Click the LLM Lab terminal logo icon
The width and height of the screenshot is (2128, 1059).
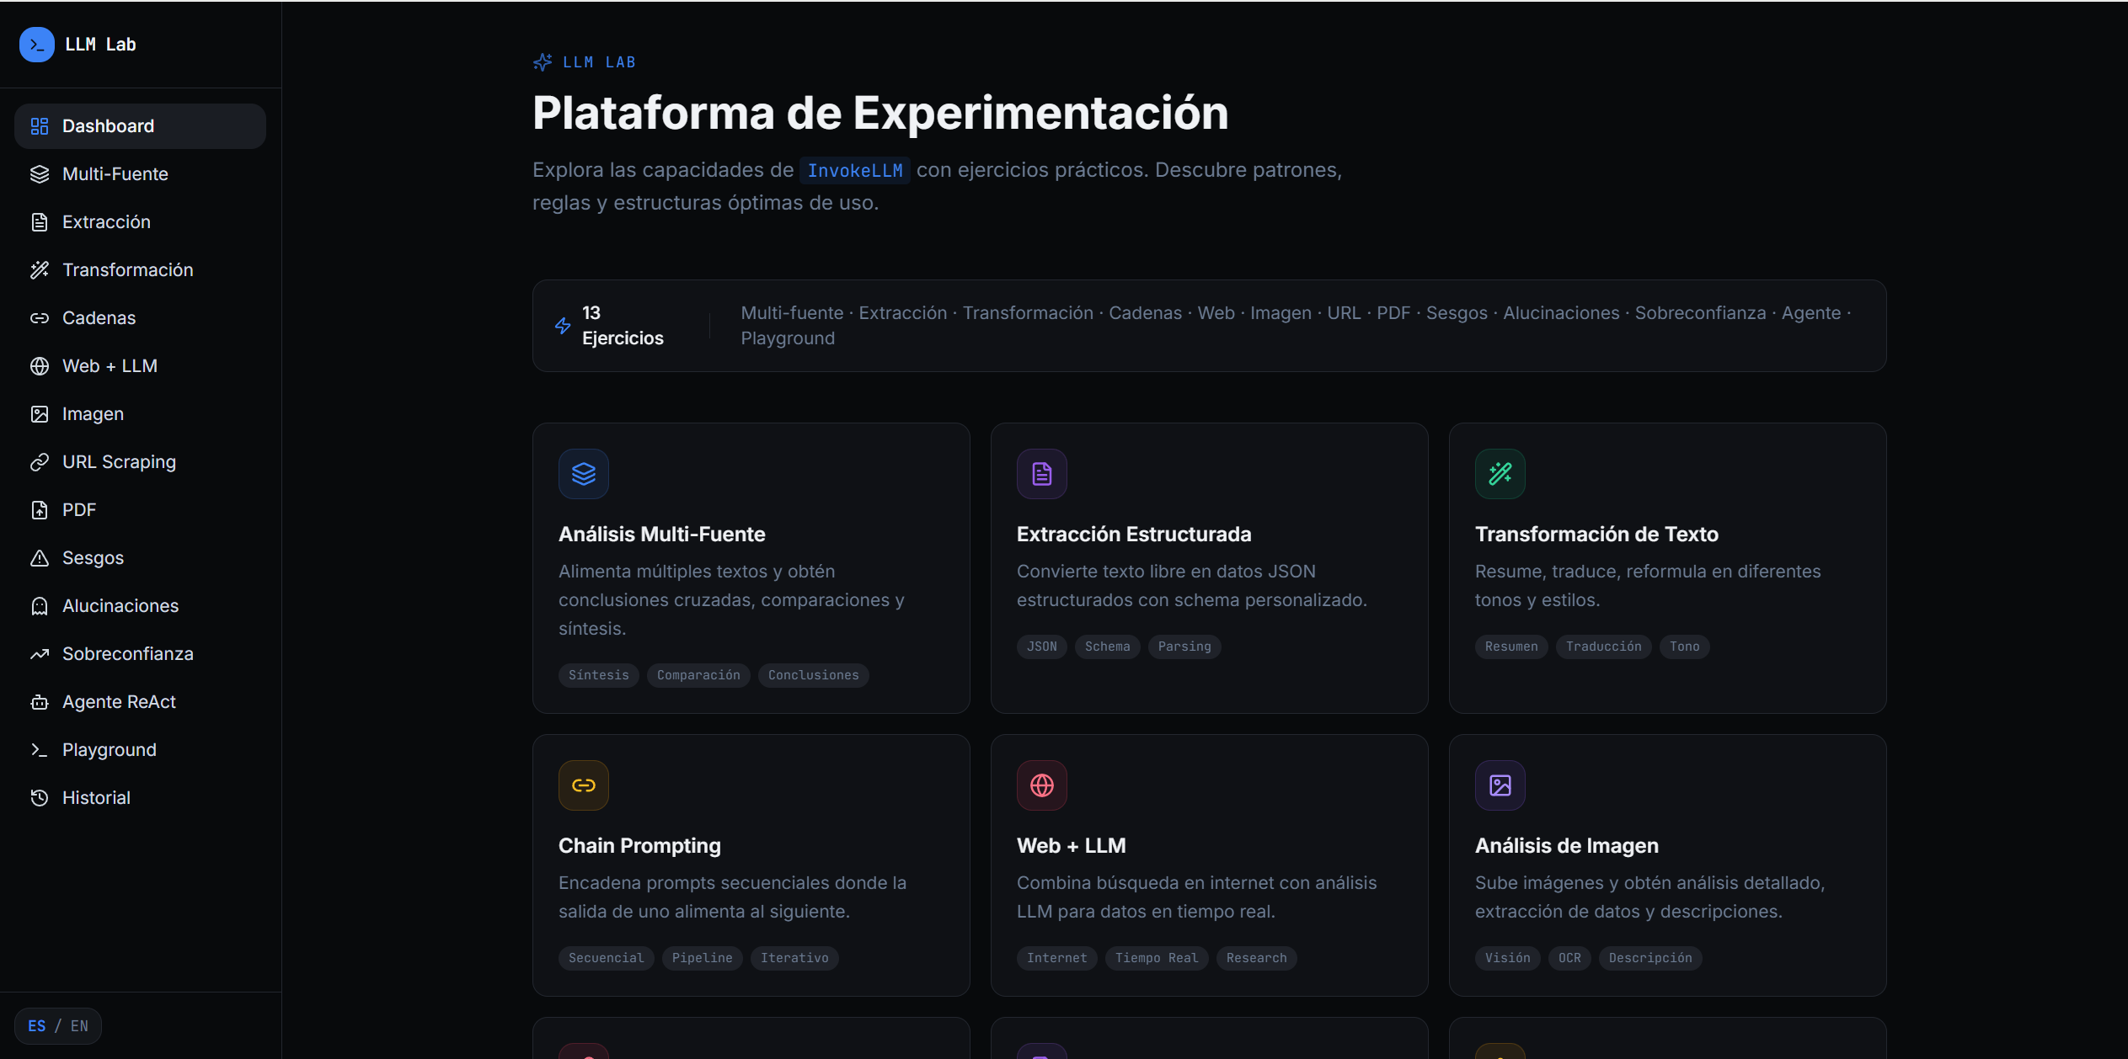tap(37, 45)
